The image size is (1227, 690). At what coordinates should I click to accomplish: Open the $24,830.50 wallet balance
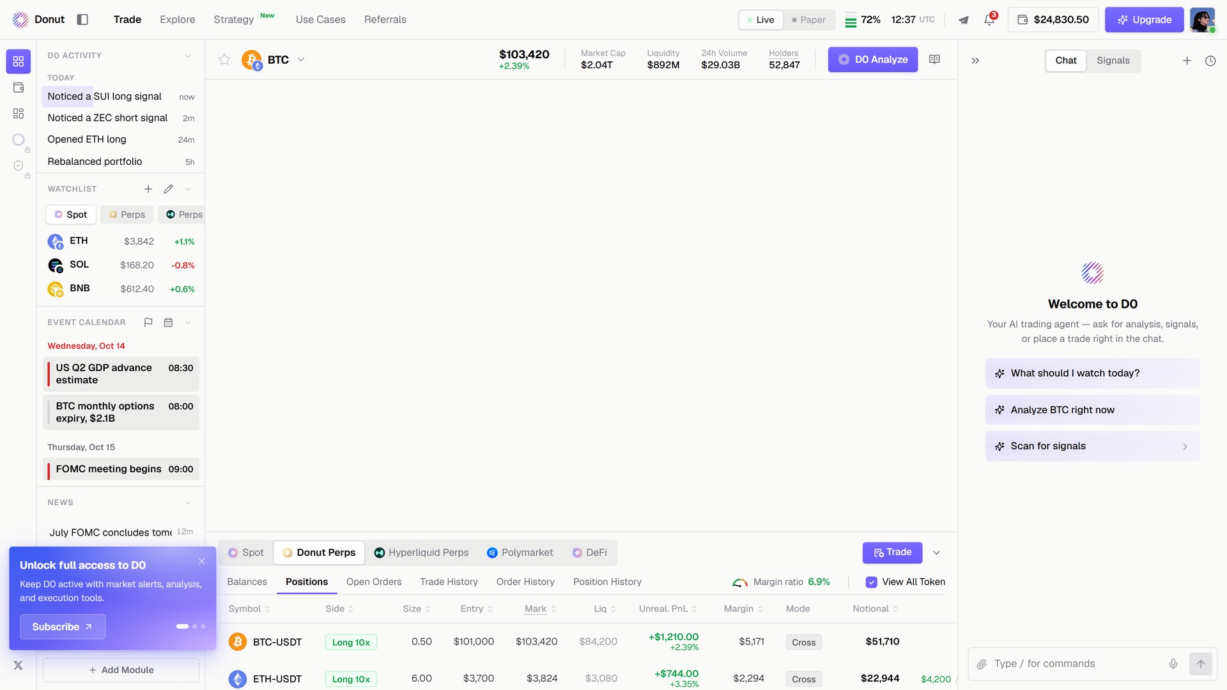point(1053,20)
